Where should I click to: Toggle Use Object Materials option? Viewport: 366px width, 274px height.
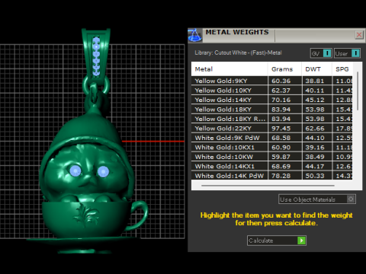317,199
